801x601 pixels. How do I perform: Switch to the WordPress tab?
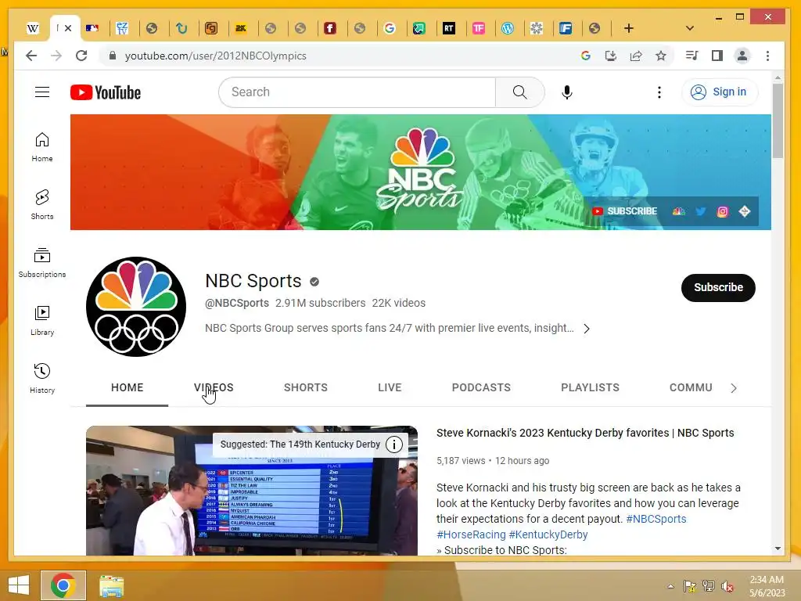tap(507, 28)
